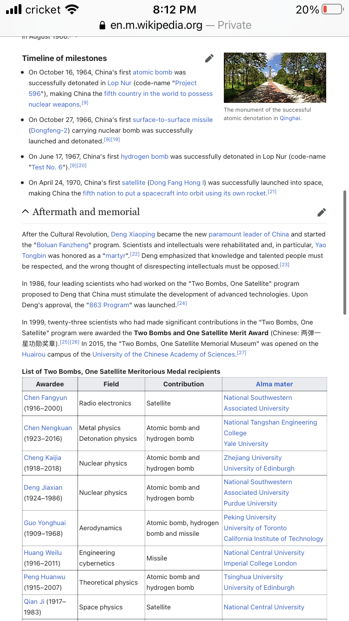Open the University of Toronto link
This screenshot has width=349, height=621.
255,528
